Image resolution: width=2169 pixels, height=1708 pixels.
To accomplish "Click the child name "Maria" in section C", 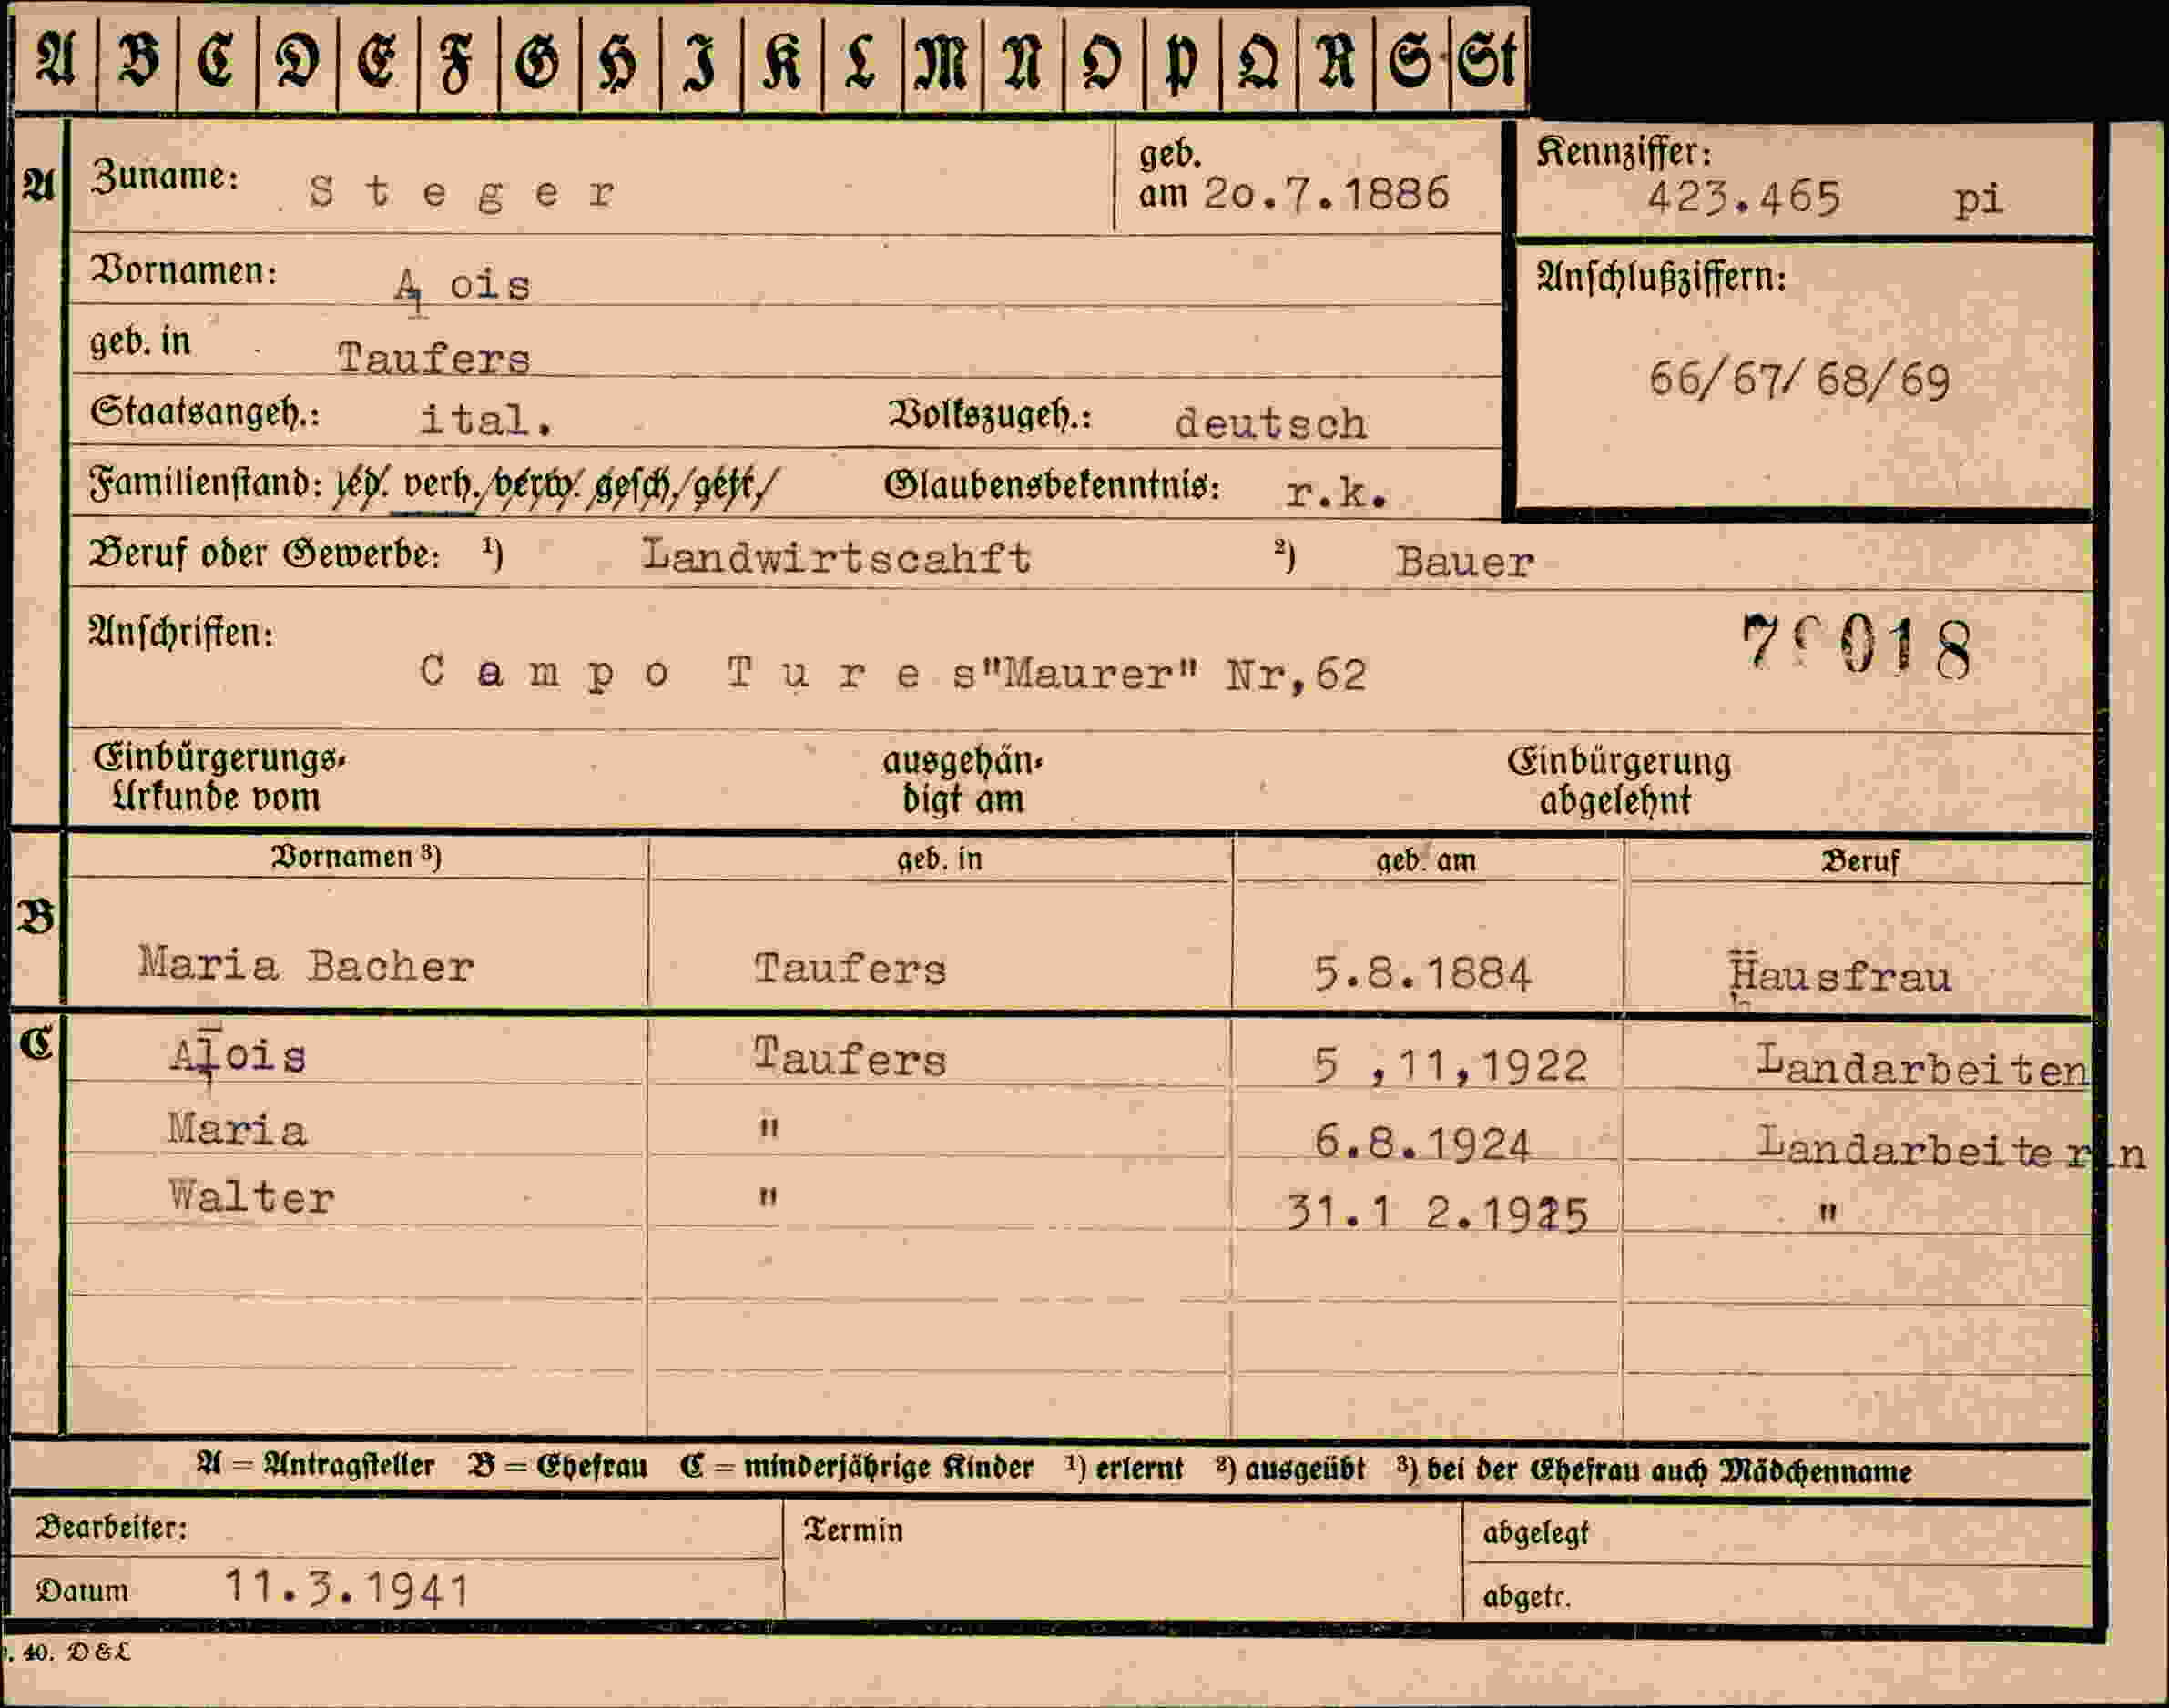I will click(x=237, y=1130).
